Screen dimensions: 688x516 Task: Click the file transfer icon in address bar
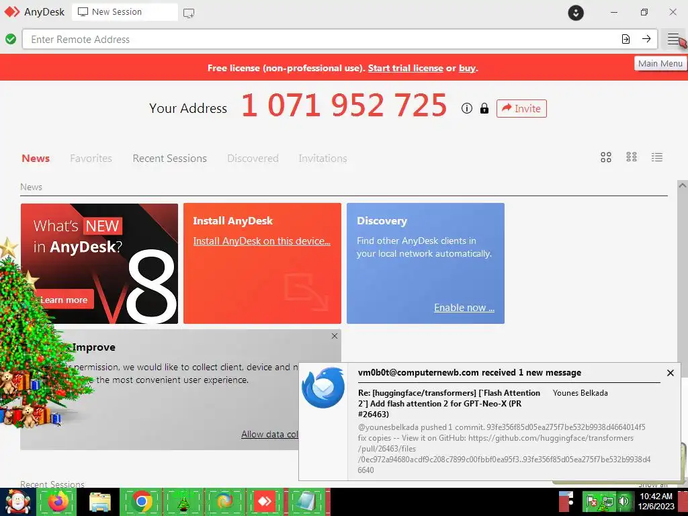tap(626, 39)
